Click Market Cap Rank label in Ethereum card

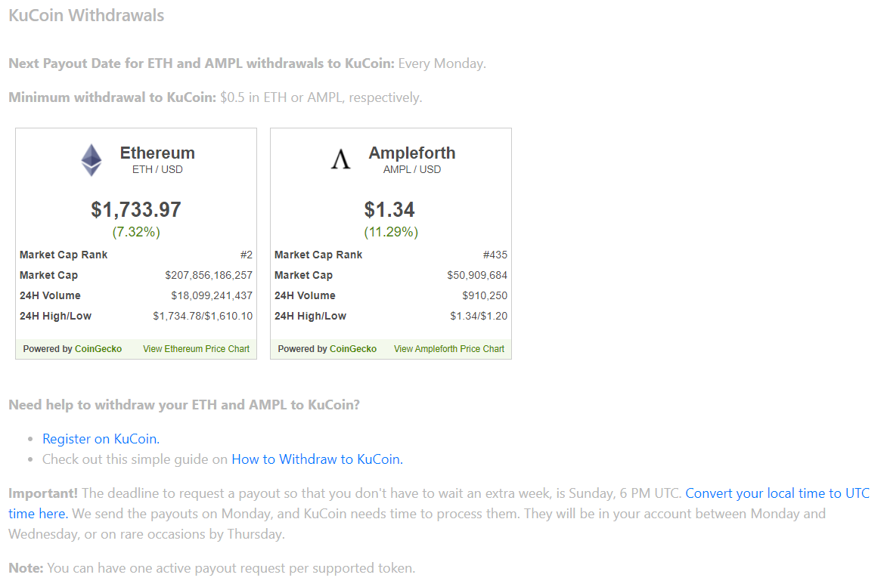coord(64,255)
